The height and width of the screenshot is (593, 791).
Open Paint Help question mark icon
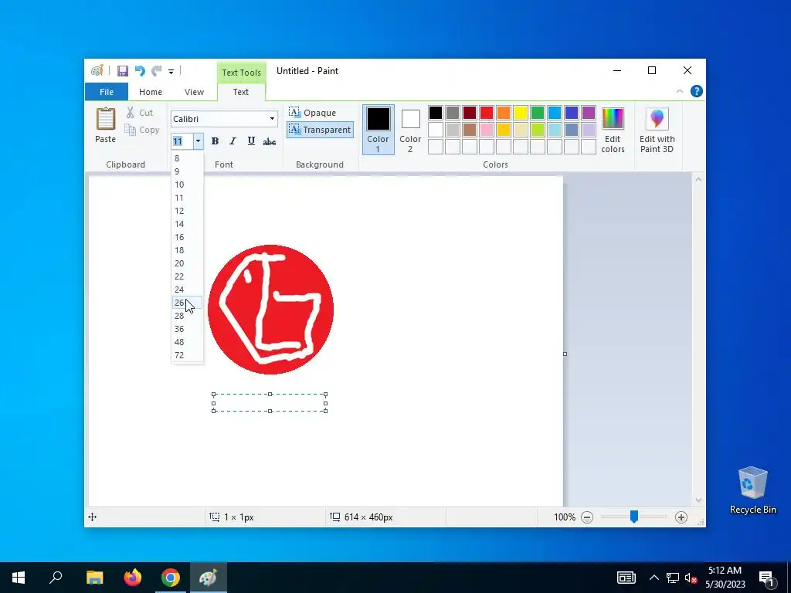(x=697, y=91)
